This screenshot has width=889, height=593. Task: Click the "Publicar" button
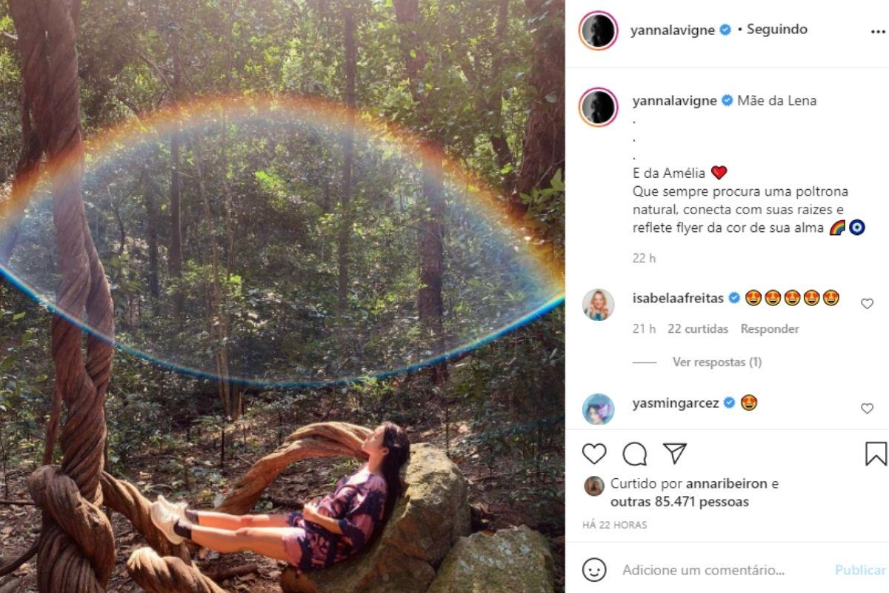pyautogui.click(x=860, y=570)
